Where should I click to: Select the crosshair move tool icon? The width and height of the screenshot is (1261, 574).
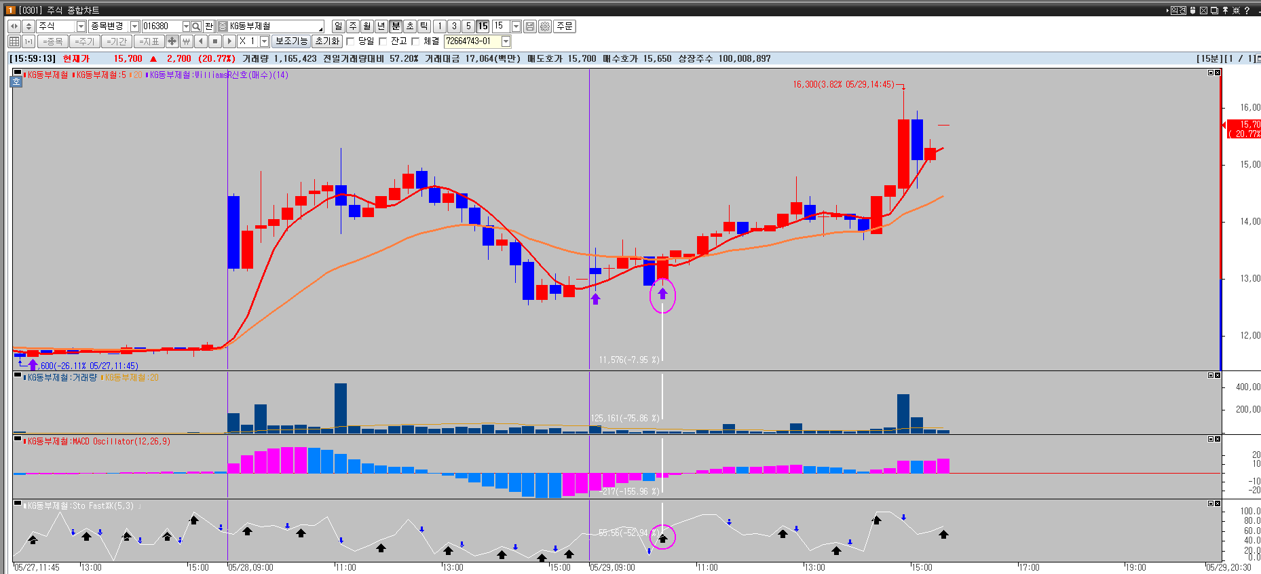pos(172,41)
